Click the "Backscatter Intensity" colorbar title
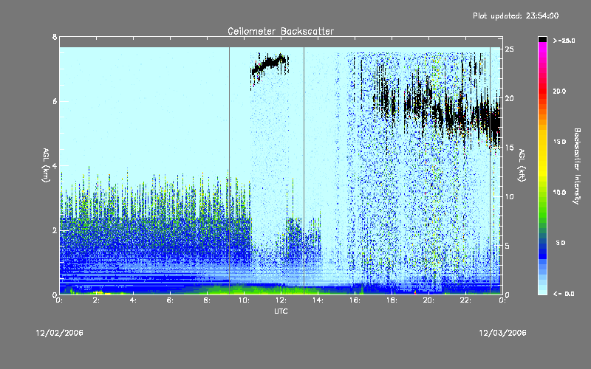Image resolution: width=591 pixels, height=369 pixels. click(x=577, y=166)
